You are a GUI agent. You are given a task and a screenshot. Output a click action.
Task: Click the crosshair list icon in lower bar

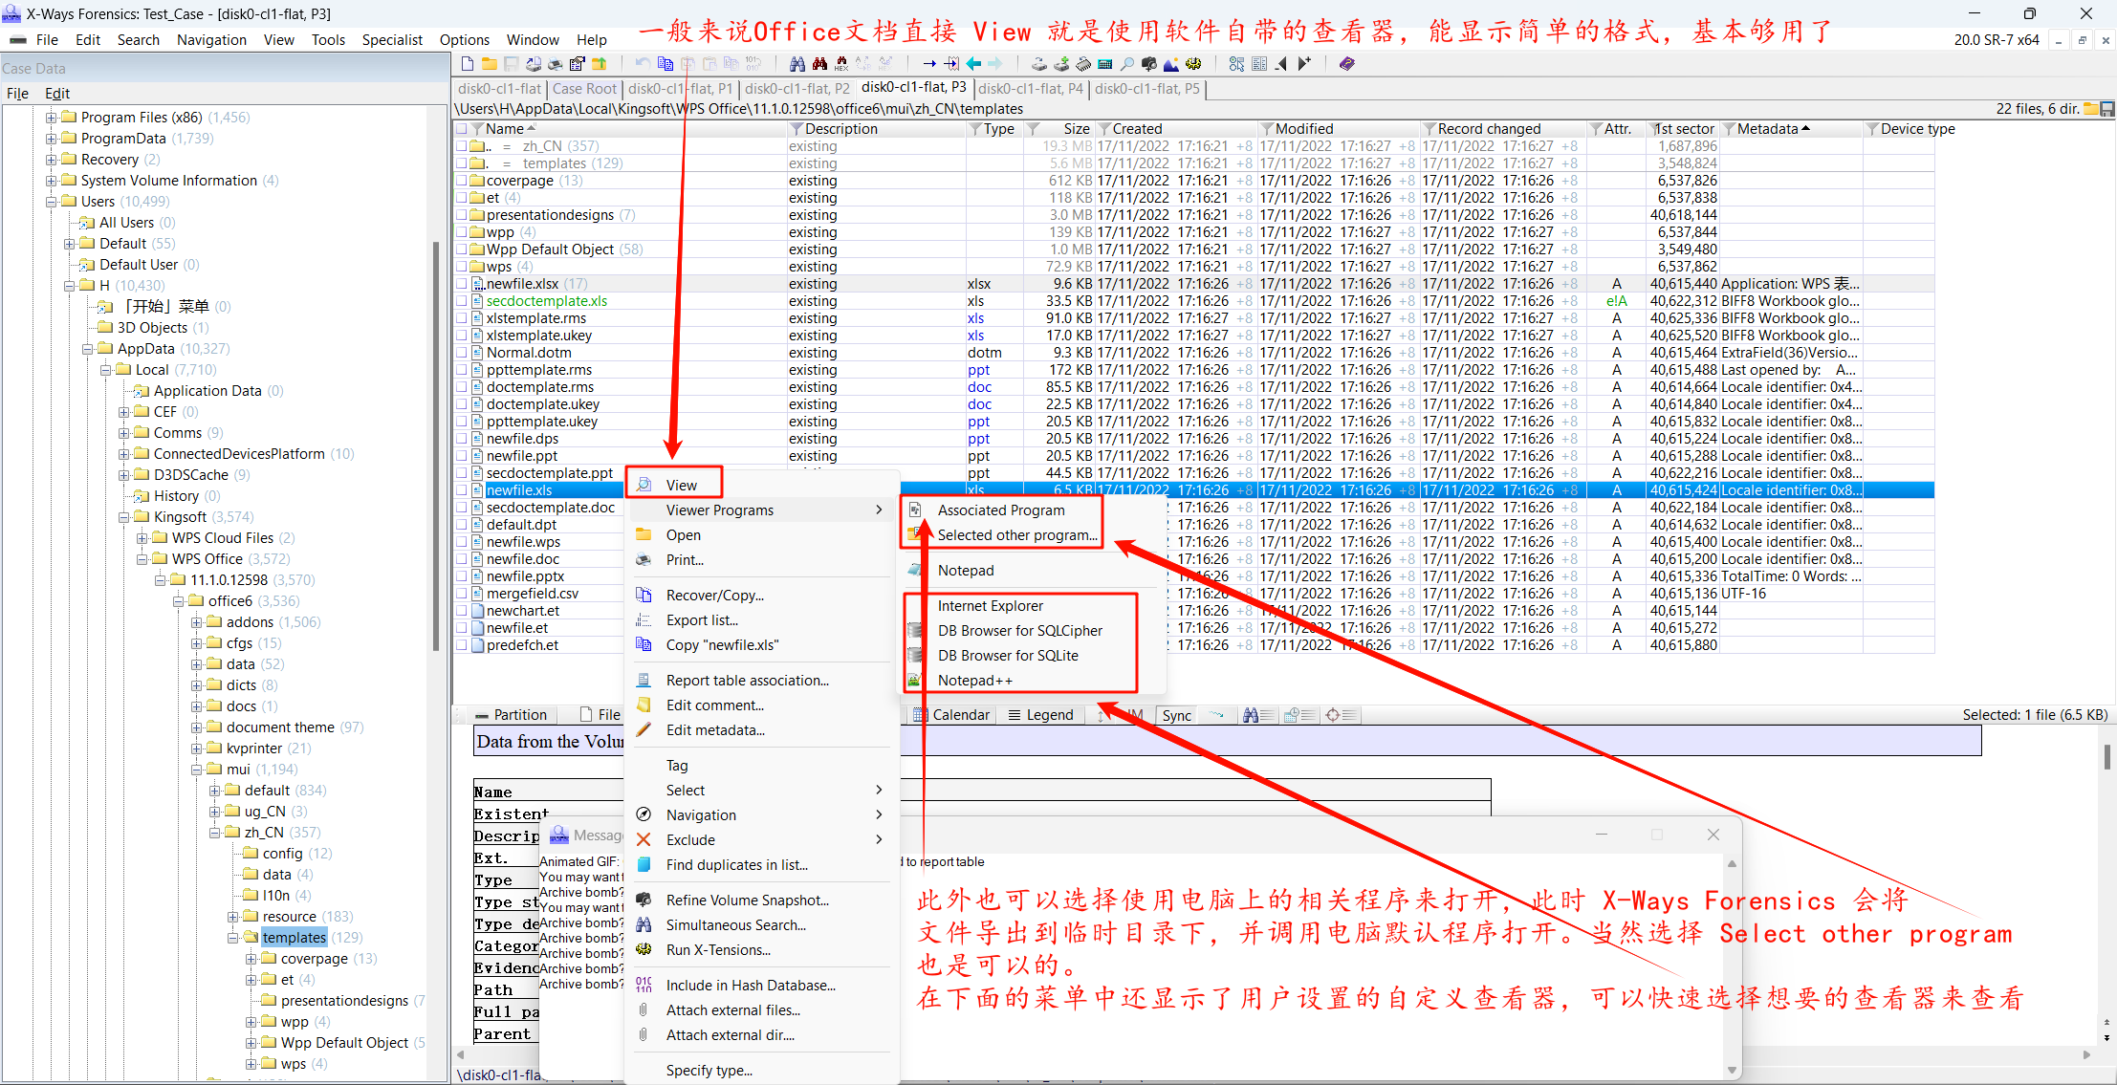[1342, 715]
